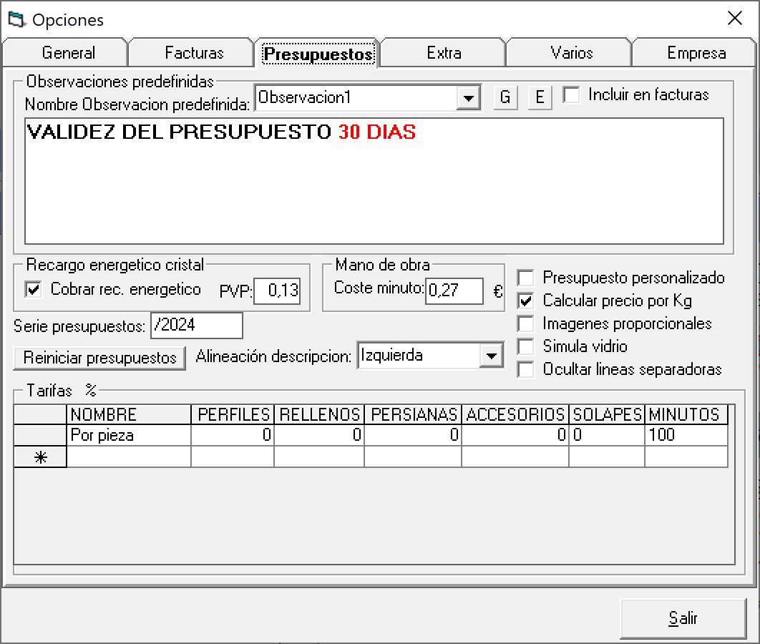Open the Empresa tab
Image resolution: width=760 pixels, height=644 pixels.
[x=696, y=53]
